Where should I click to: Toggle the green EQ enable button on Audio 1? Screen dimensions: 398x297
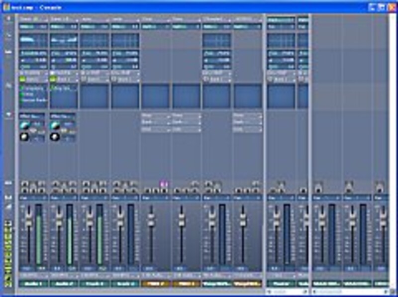tap(22, 80)
